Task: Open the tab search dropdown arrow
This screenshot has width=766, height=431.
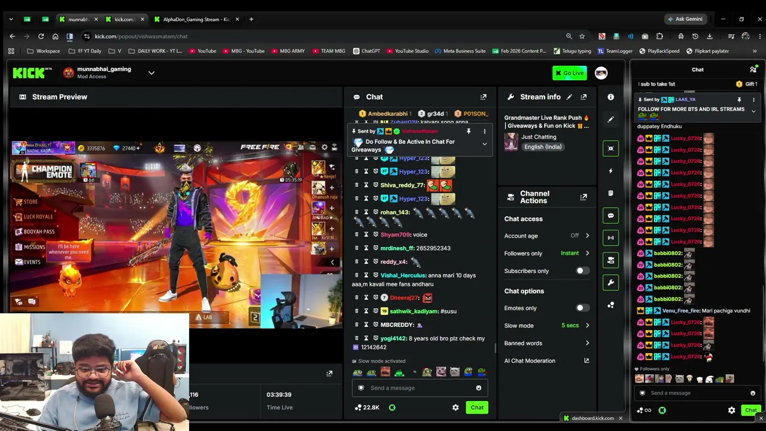Action: point(11,19)
